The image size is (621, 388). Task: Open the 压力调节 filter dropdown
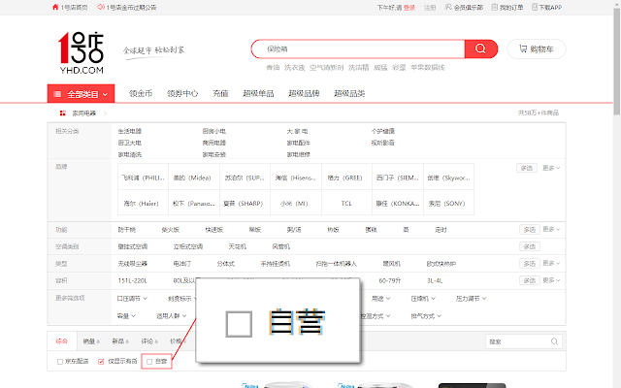pyautogui.click(x=471, y=299)
